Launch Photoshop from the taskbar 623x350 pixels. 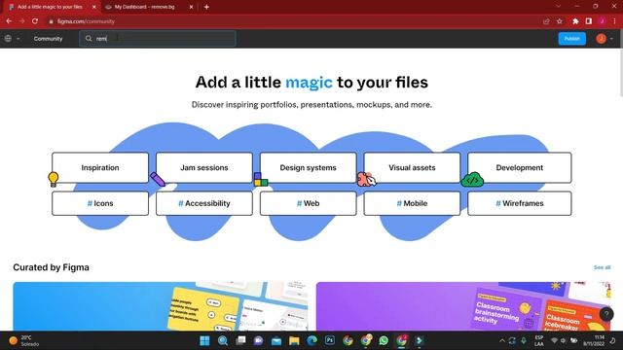pyautogui.click(x=330, y=340)
